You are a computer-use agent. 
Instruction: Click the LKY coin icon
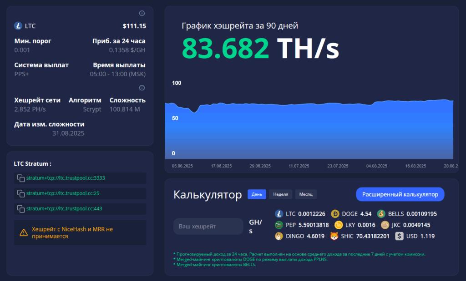(x=339, y=225)
